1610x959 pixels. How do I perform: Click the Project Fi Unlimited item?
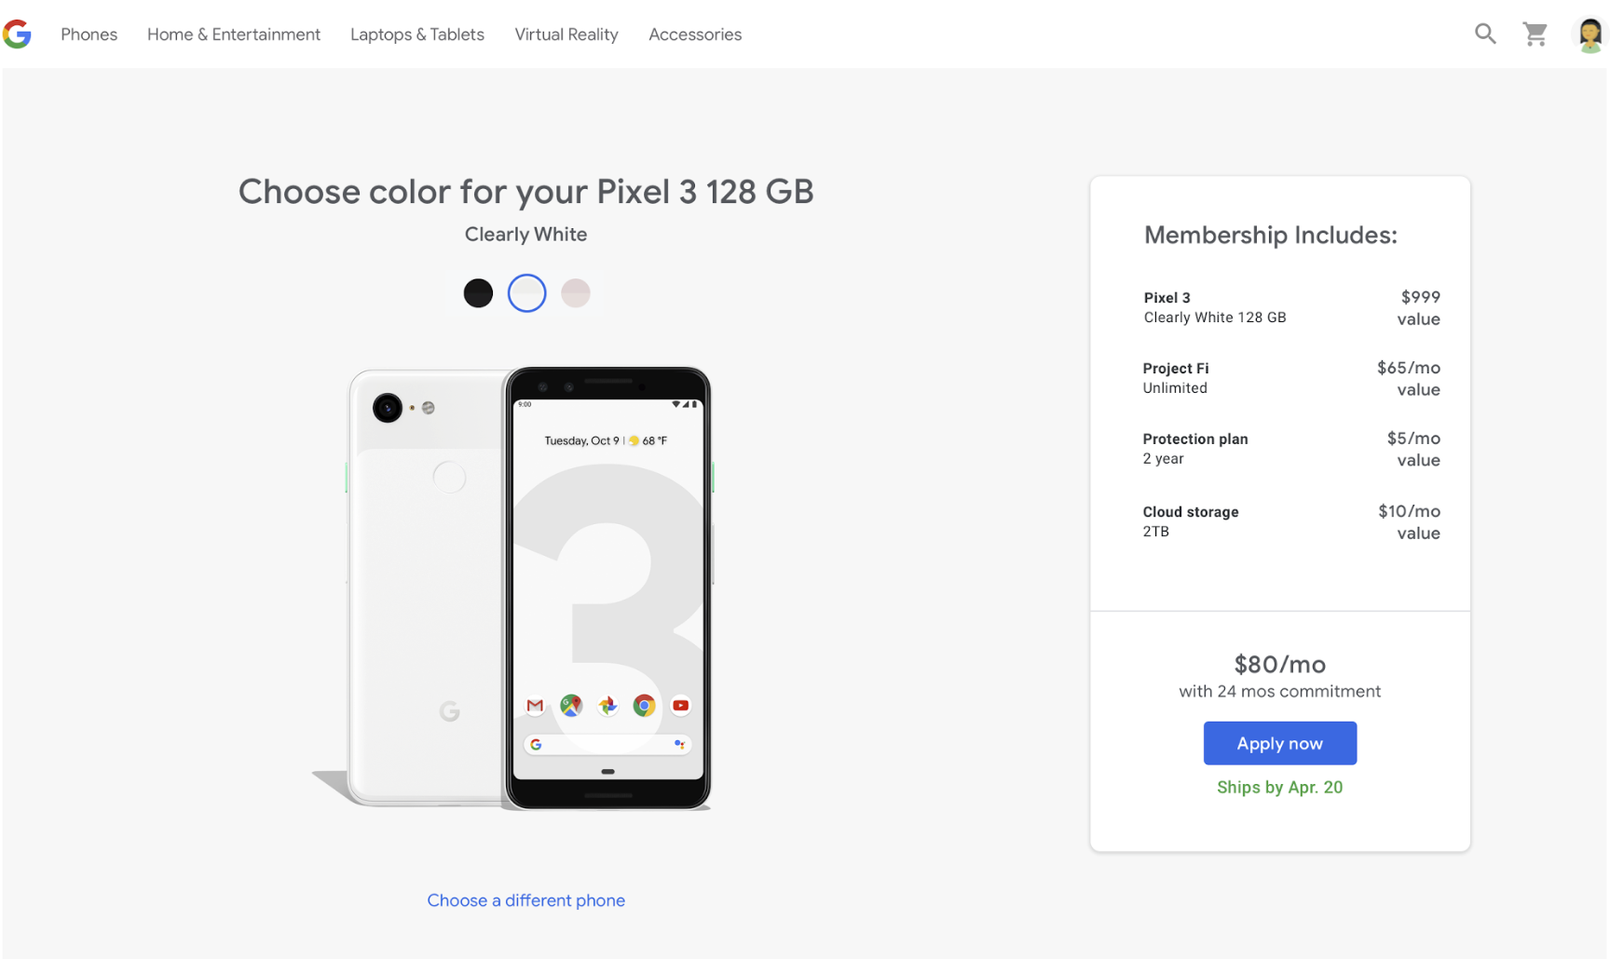(1176, 378)
